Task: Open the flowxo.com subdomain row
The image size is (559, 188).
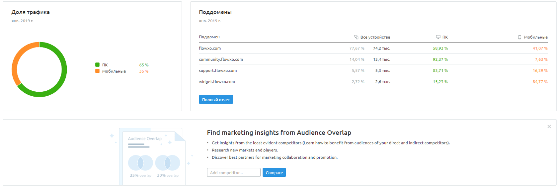Action: coord(373,48)
